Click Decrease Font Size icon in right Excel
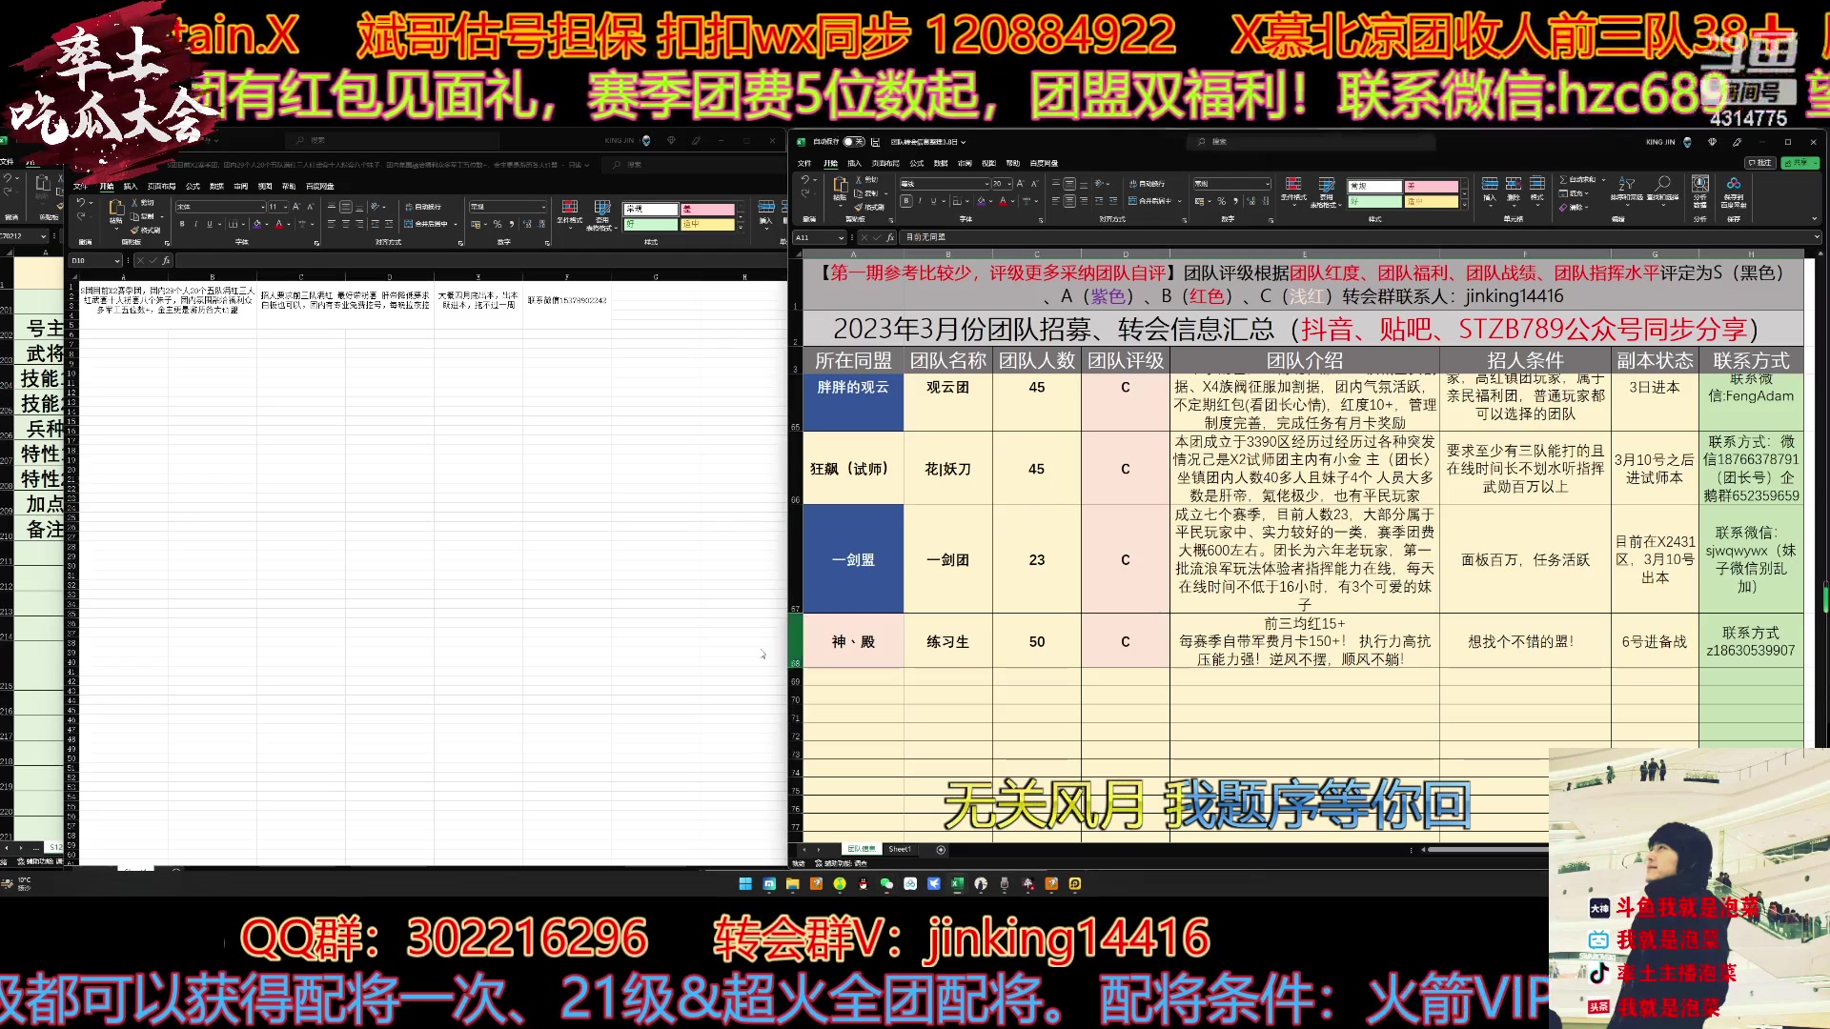 1034,184
